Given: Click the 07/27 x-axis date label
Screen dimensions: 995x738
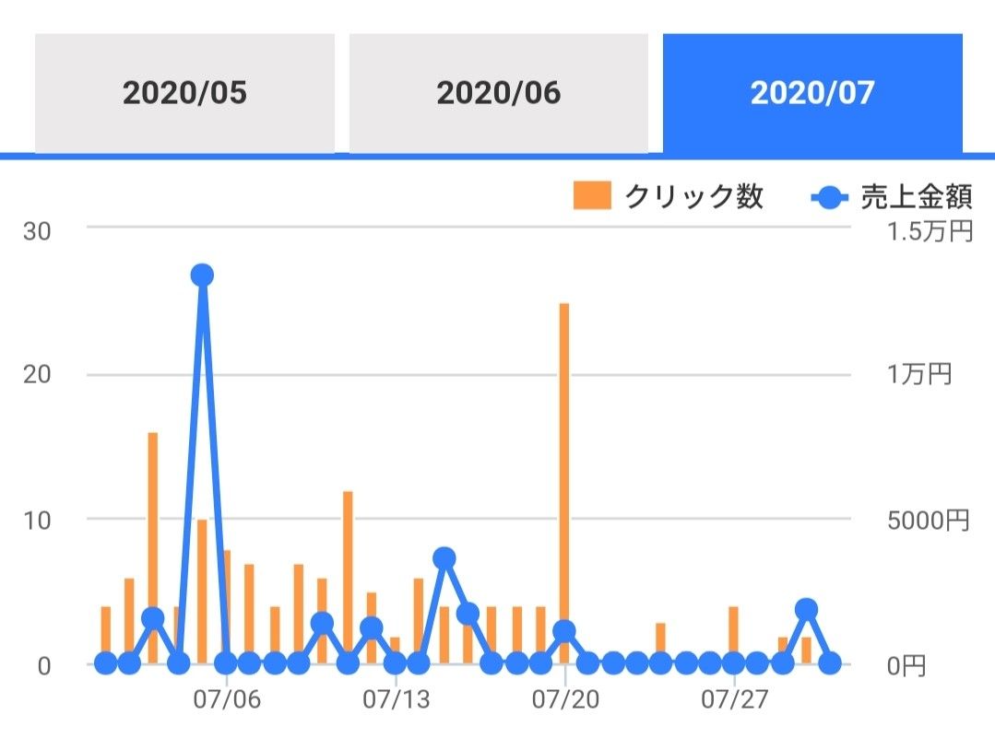Looking at the screenshot, I should pyautogui.click(x=734, y=700).
